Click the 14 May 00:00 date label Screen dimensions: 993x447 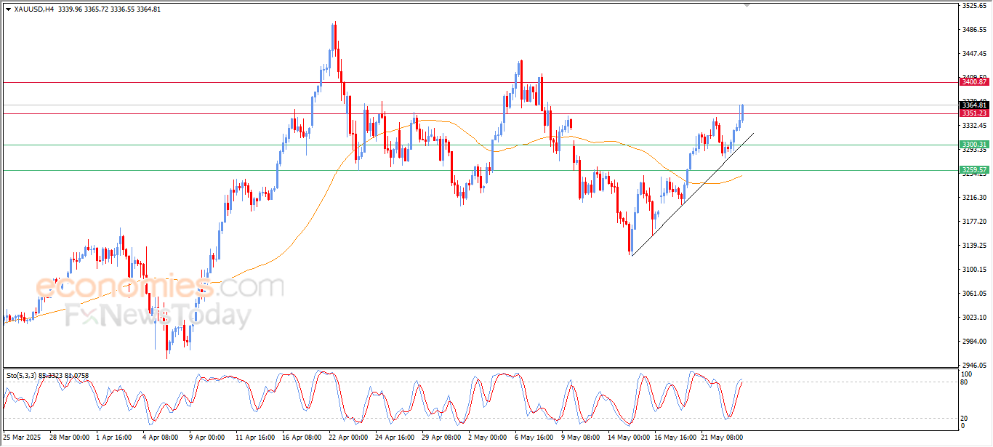tap(628, 438)
